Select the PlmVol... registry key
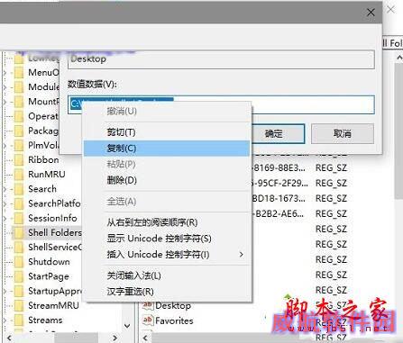Screen dimensions: 403x343 43,145
